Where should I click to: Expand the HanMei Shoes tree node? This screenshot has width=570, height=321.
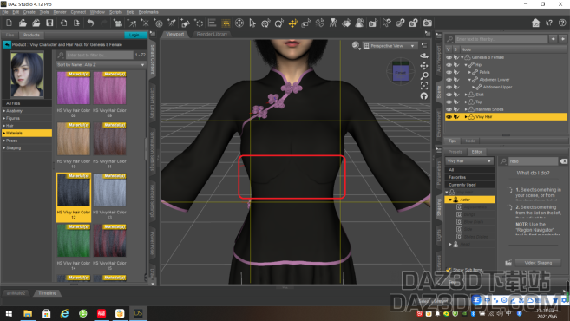[x=466, y=109]
